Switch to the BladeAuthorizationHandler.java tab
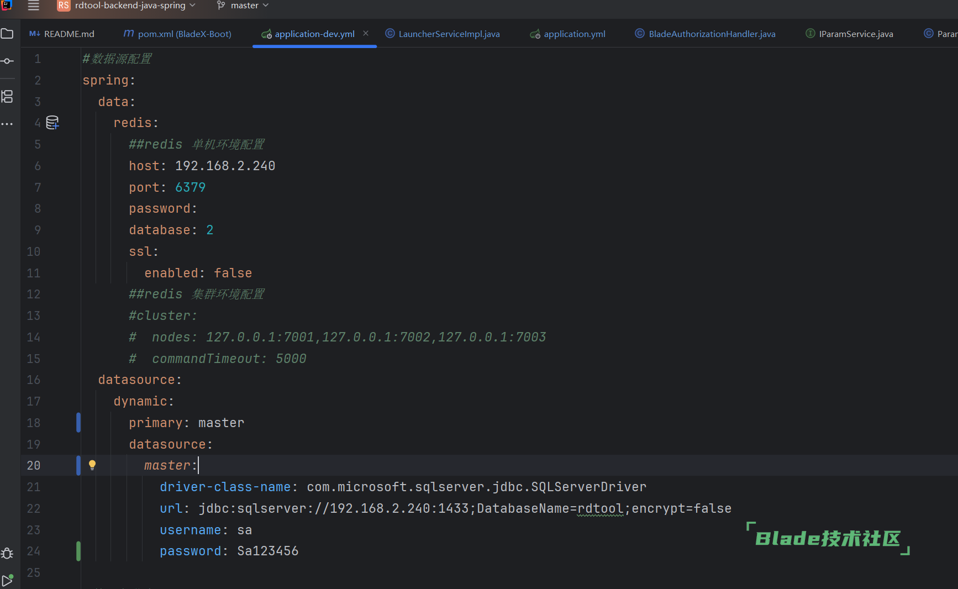 click(x=705, y=34)
